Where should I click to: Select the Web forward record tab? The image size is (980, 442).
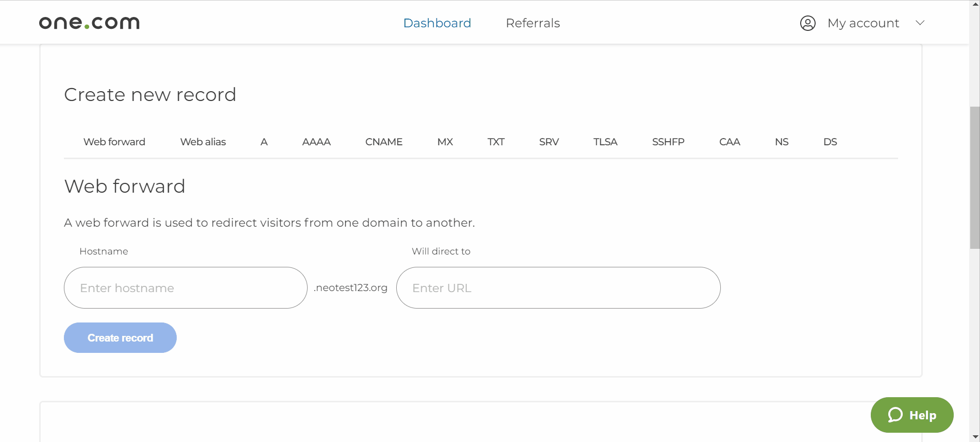(114, 142)
